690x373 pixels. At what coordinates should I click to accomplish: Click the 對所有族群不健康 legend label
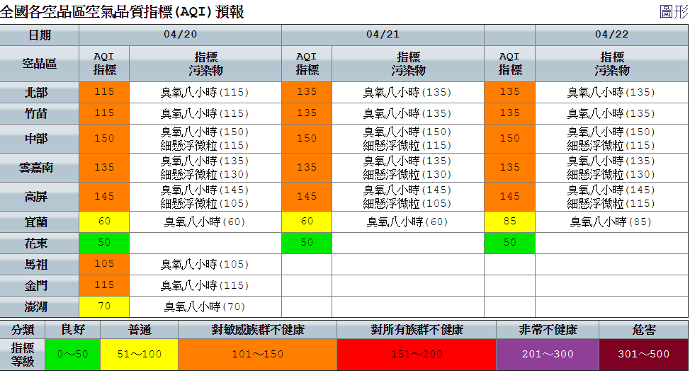pos(417,329)
